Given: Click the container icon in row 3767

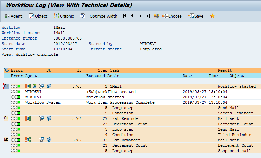Looking at the screenshot, I should 42,140.
